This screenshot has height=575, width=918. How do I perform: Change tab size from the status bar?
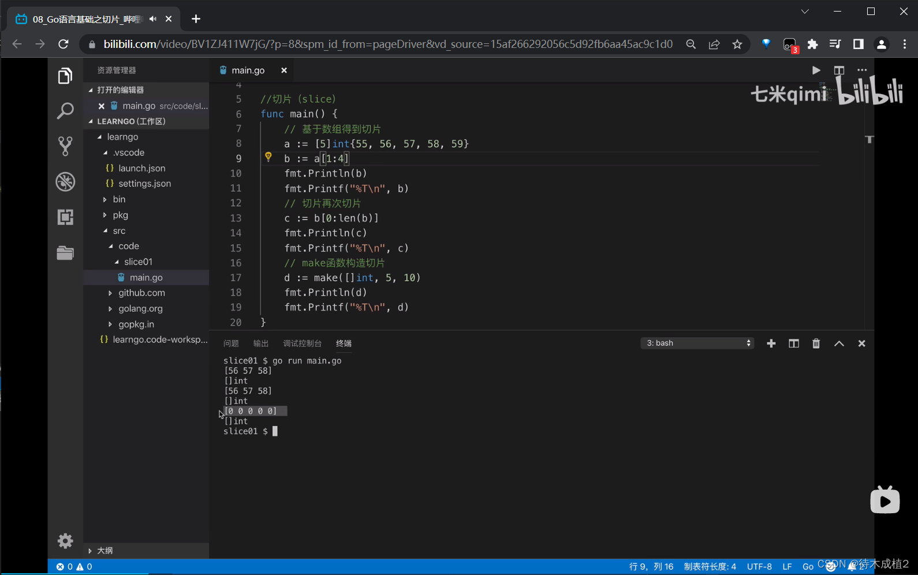coord(710,567)
